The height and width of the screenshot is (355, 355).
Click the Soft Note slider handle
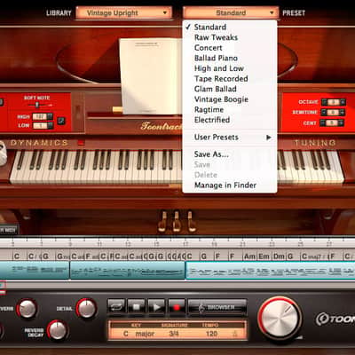37,105
